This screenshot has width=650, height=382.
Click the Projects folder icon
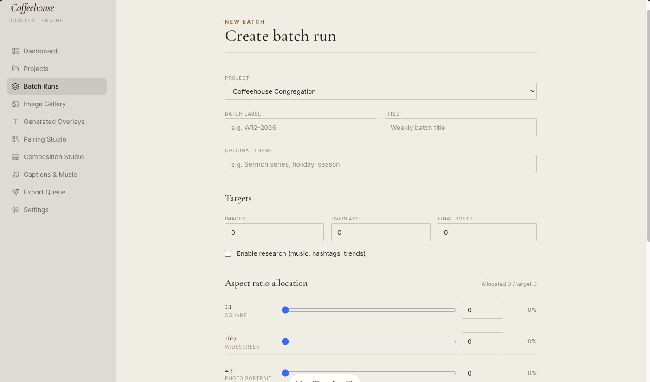tap(15, 69)
